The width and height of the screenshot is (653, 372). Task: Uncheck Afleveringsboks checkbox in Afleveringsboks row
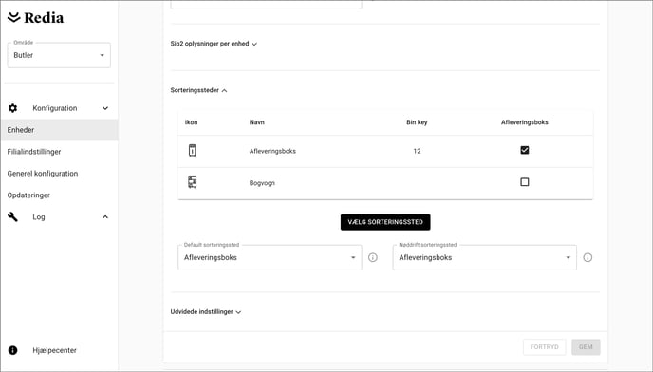point(525,150)
